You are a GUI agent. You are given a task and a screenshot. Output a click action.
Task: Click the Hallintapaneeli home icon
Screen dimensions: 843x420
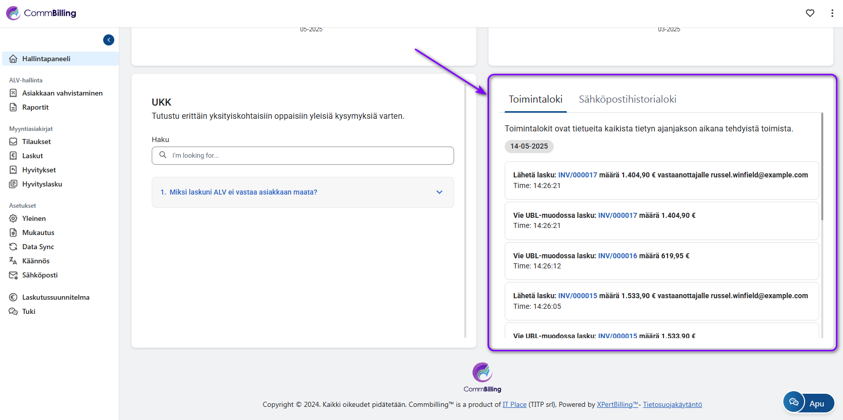tap(14, 59)
